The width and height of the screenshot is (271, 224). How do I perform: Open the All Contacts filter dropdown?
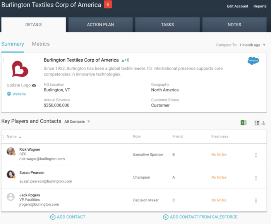[x=77, y=122]
